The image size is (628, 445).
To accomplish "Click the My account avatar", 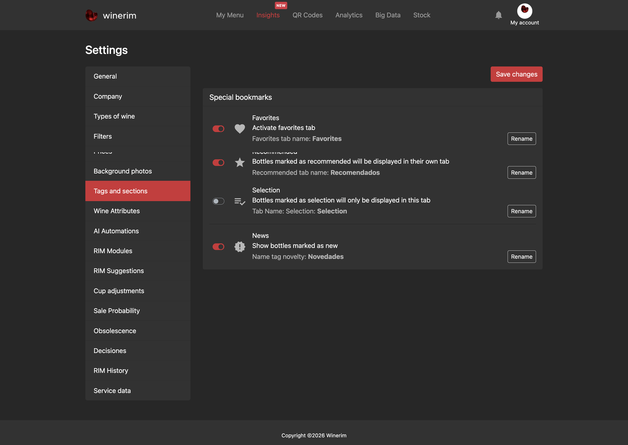I will (x=525, y=11).
